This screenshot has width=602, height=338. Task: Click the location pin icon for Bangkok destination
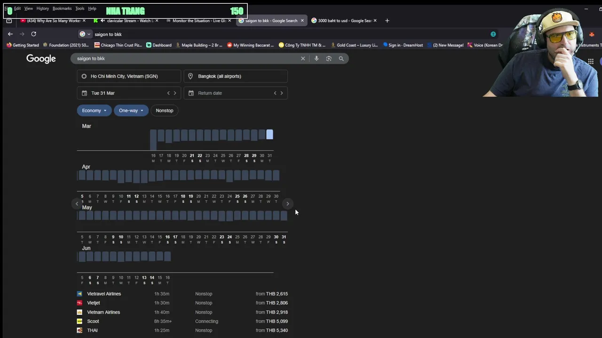click(190, 76)
